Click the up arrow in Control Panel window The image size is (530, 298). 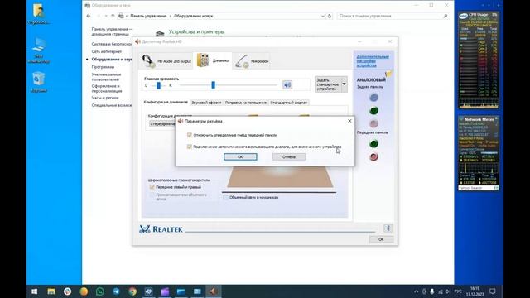pyautogui.click(x=113, y=16)
